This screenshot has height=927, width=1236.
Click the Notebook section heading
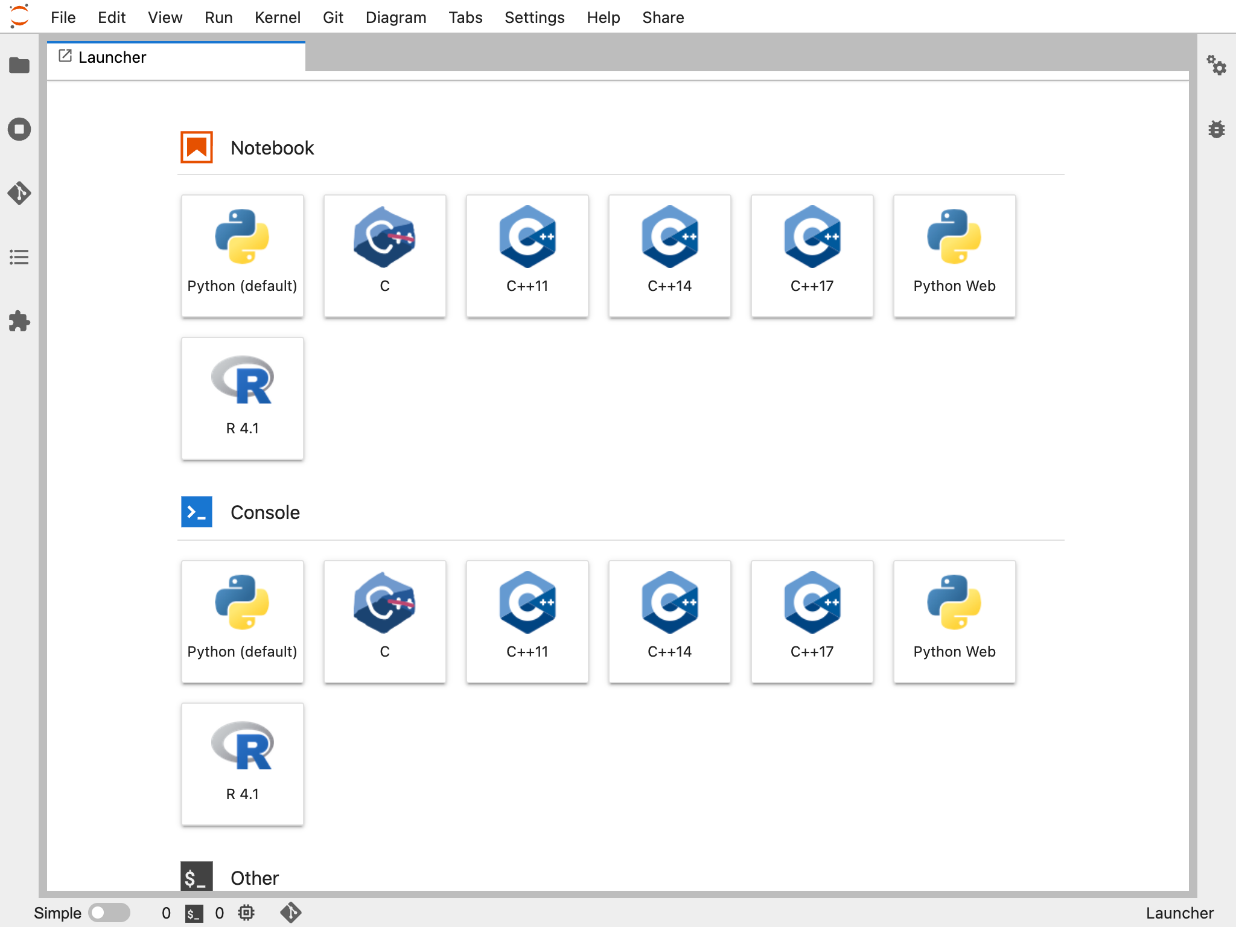pos(272,148)
